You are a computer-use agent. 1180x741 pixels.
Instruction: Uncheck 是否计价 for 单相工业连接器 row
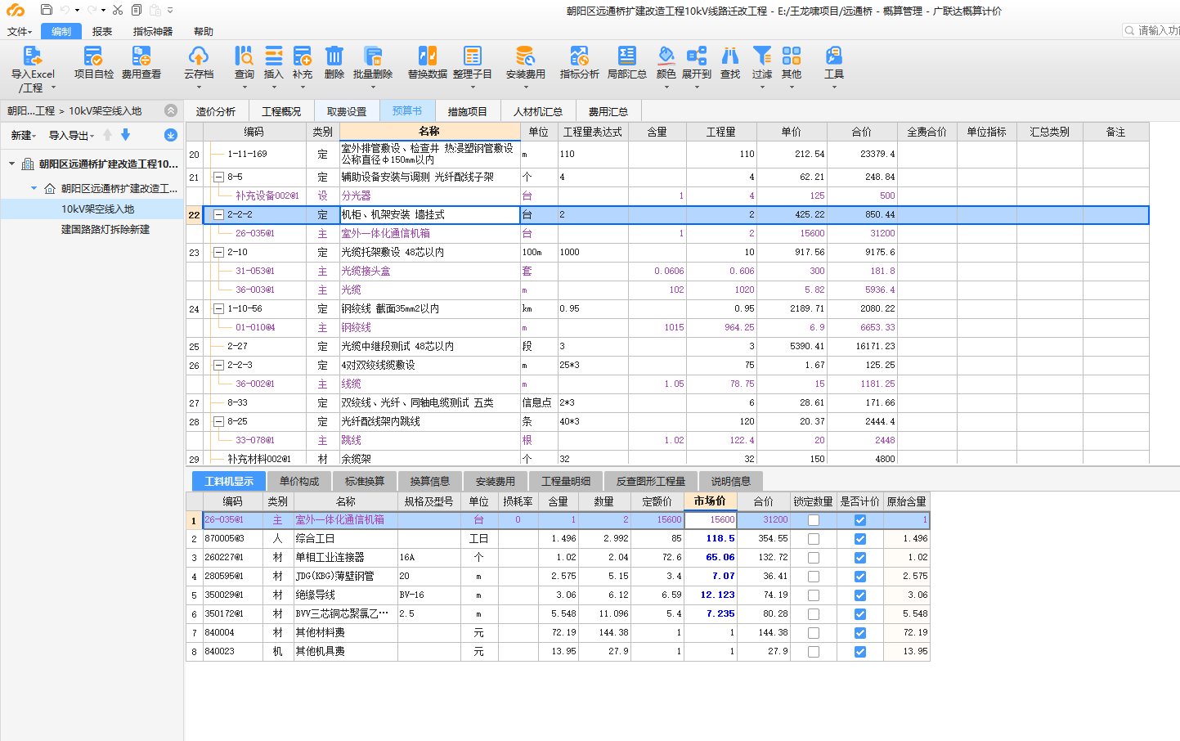(x=859, y=558)
